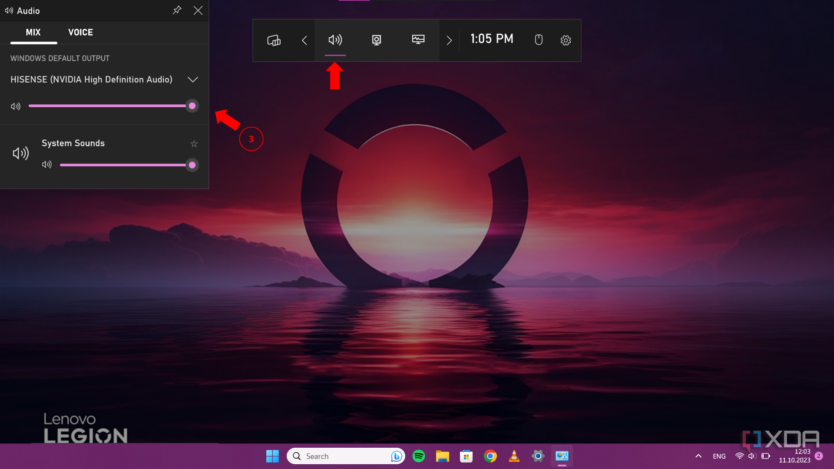Switch to the Voice tab
Screen dimensions: 834x469
[x=80, y=32]
